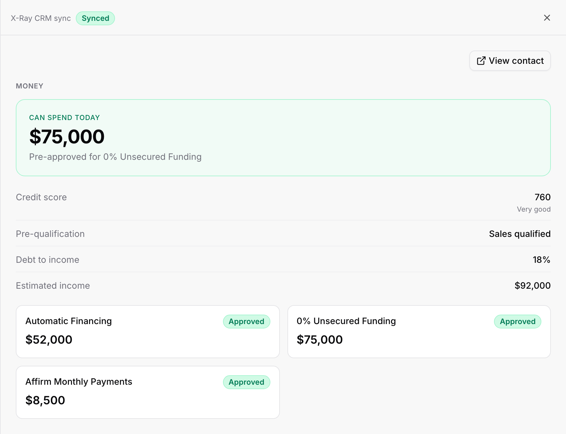
Task: Click the 760 credit score value
Action: [543, 197]
